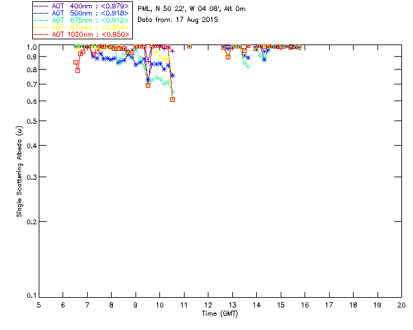The width and height of the screenshot is (413, 330).
Task: Click the x-axis tick label "13"
Action: point(232,305)
